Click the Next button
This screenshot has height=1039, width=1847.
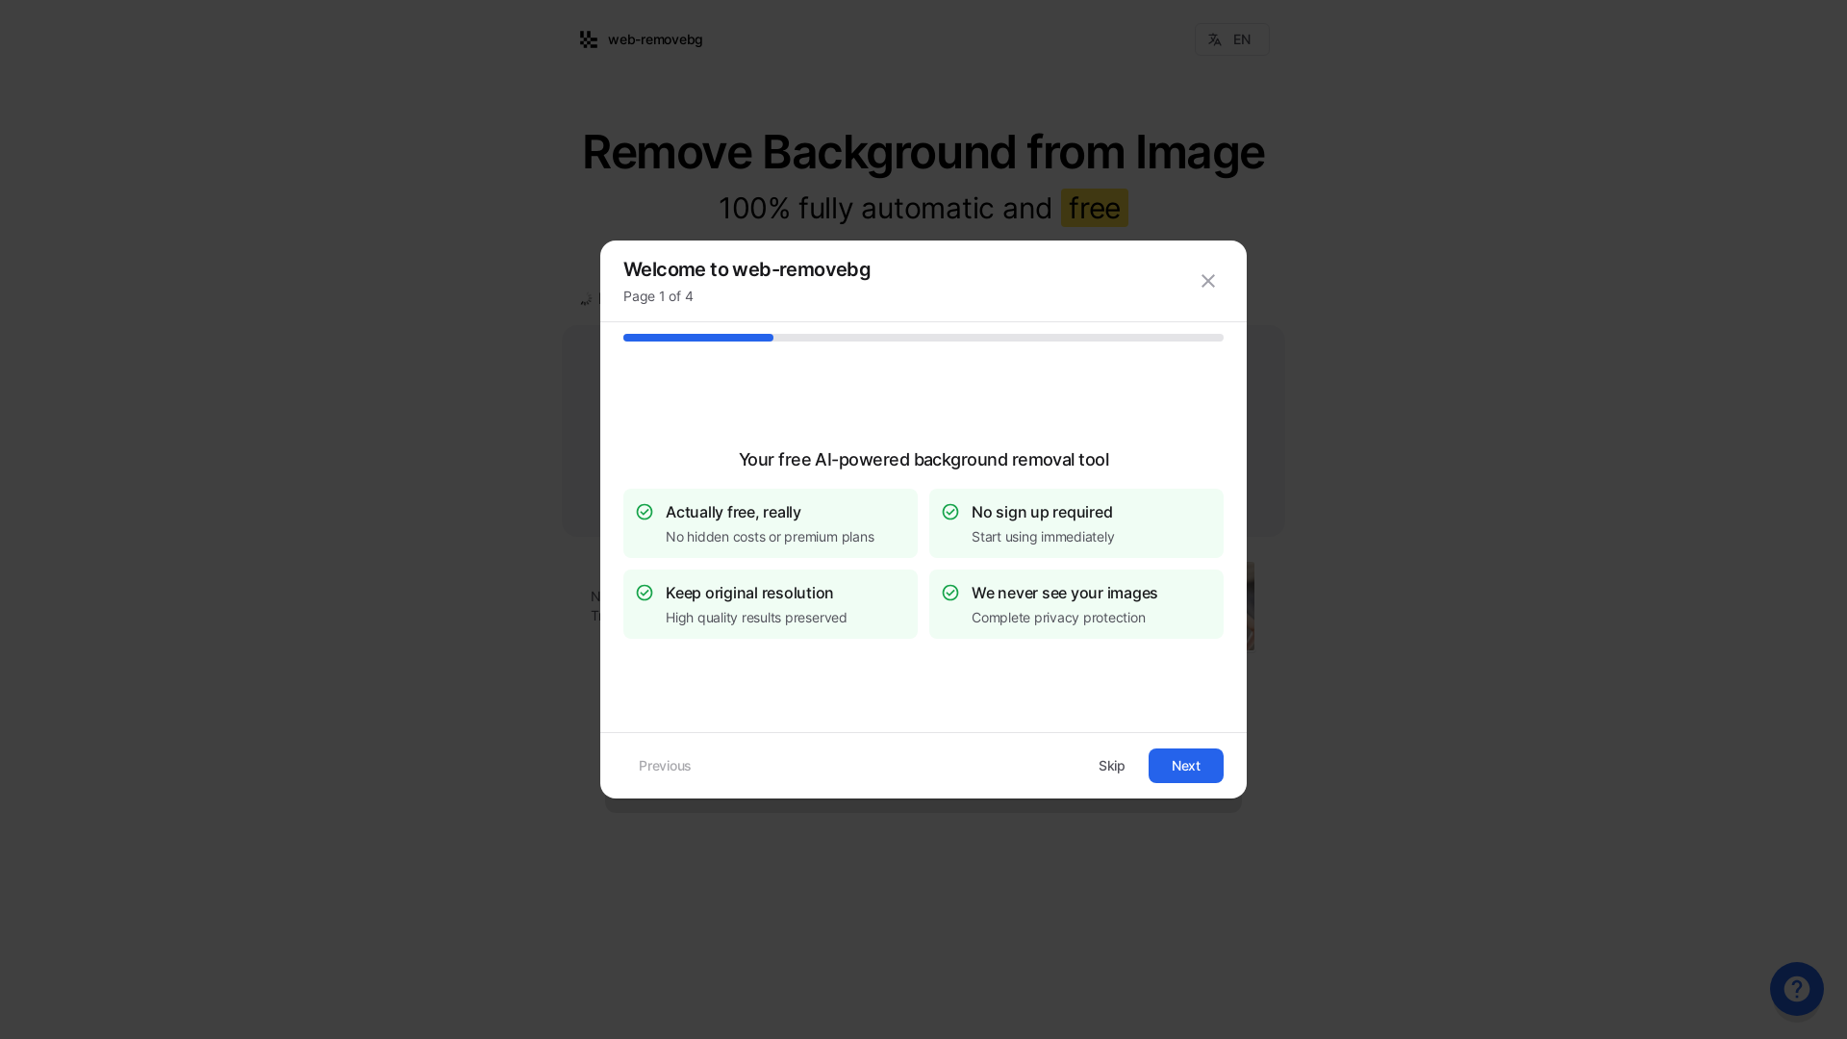tap(1186, 766)
